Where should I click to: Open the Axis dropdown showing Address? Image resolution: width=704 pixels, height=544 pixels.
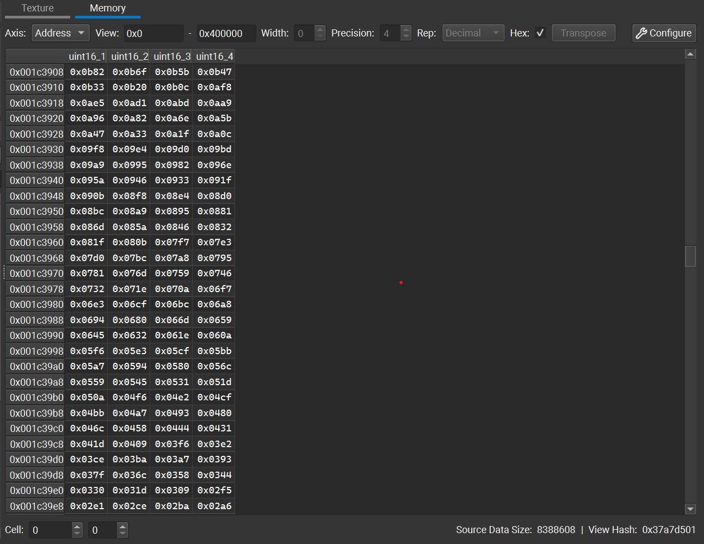(60, 33)
